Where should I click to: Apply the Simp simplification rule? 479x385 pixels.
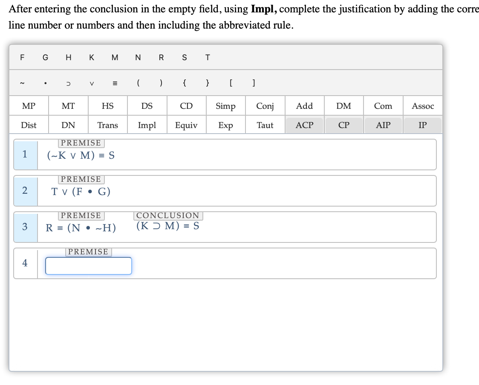[225, 105]
